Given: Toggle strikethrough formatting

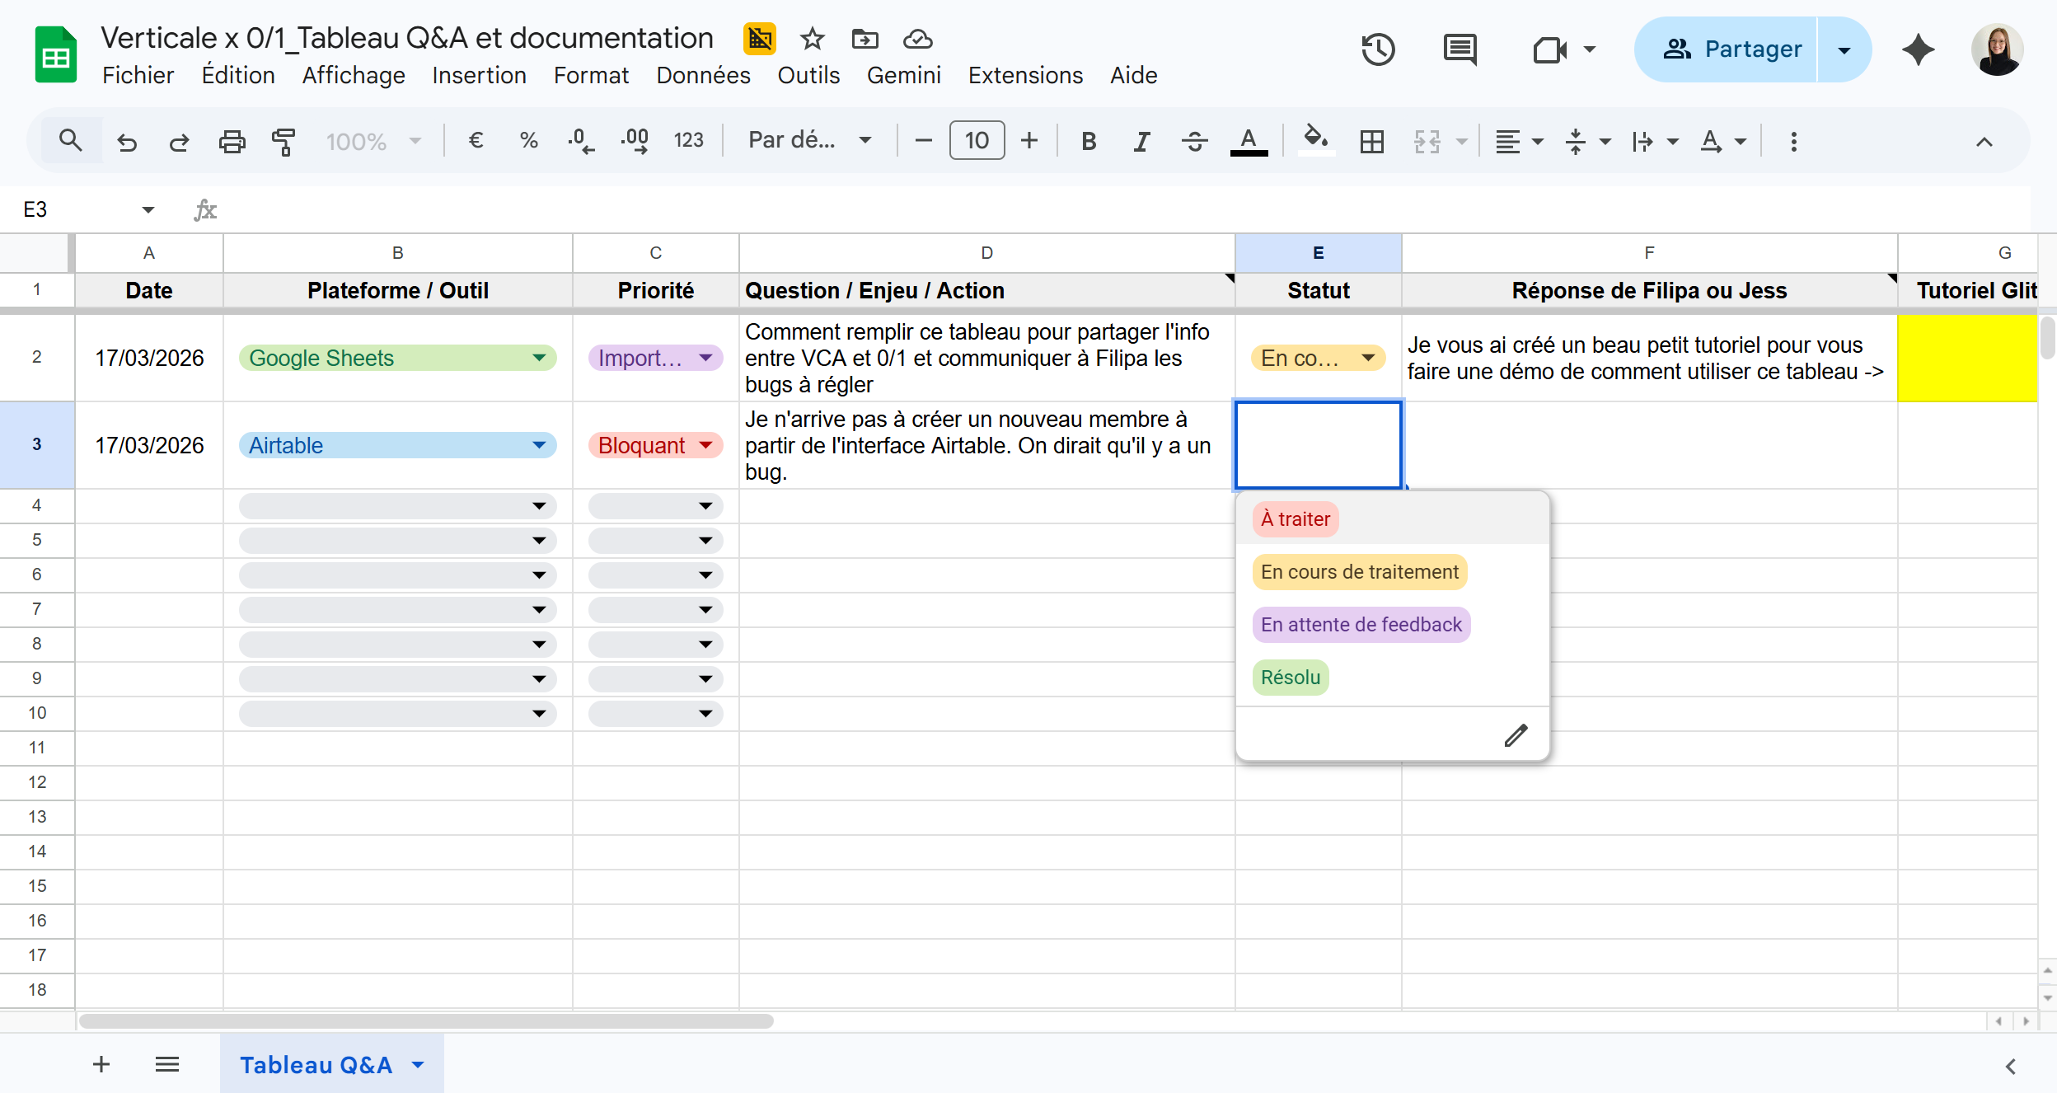Looking at the screenshot, I should pos(1194,142).
